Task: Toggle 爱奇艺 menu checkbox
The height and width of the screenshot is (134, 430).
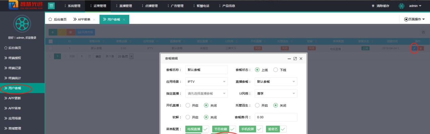Action: (x=276, y=129)
